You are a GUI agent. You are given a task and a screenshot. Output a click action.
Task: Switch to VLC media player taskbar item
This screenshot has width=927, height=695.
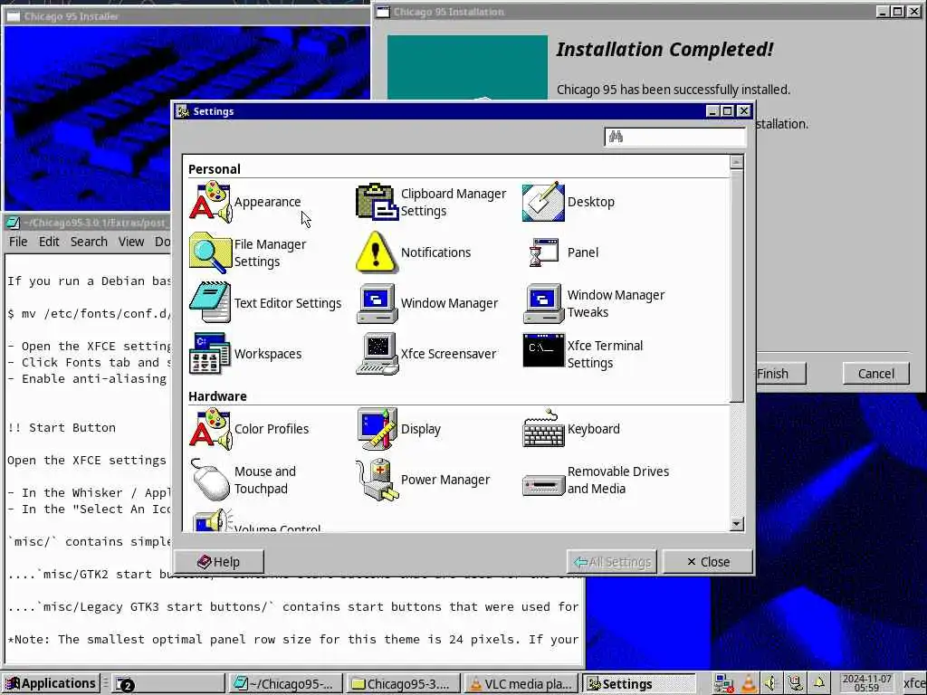[x=521, y=684]
